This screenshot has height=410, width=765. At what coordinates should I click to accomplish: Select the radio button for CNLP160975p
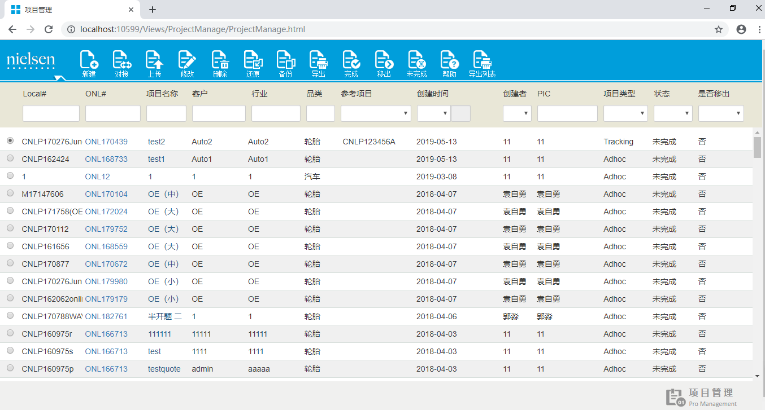pos(10,368)
